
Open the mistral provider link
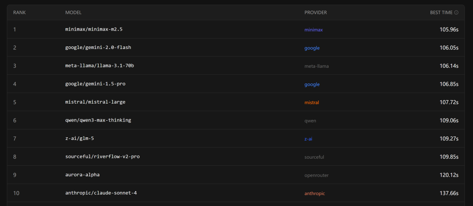pyautogui.click(x=312, y=103)
